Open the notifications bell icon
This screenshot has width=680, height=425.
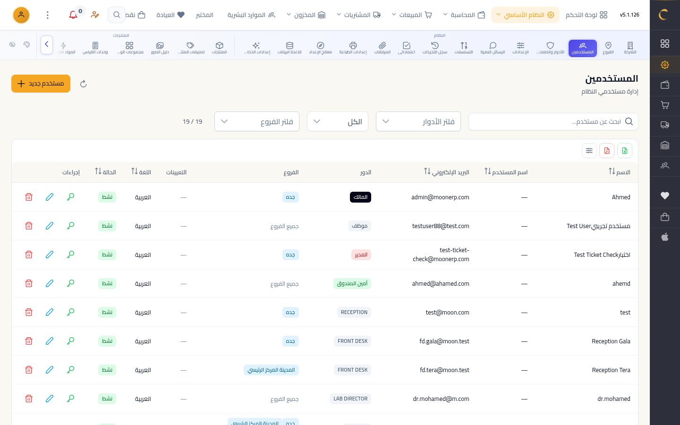73,15
